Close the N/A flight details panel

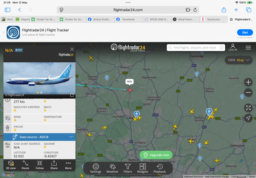pos(72,49)
